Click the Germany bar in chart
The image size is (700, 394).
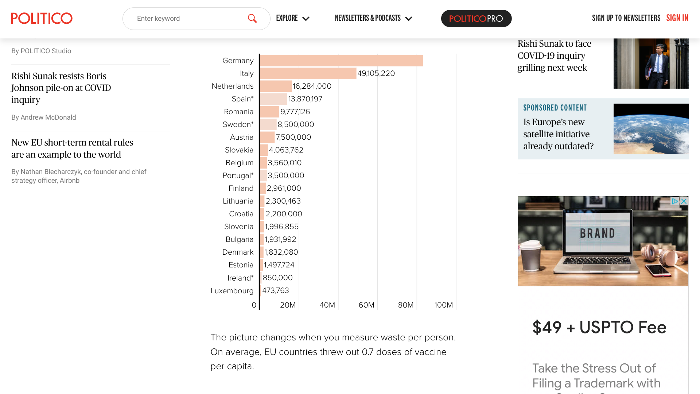(341, 61)
